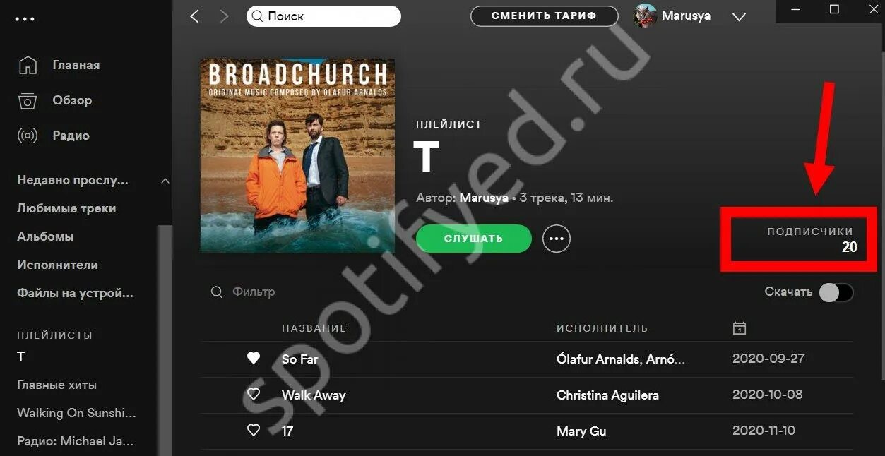Unlike the track So Far
The image size is (885, 456).
point(254,359)
